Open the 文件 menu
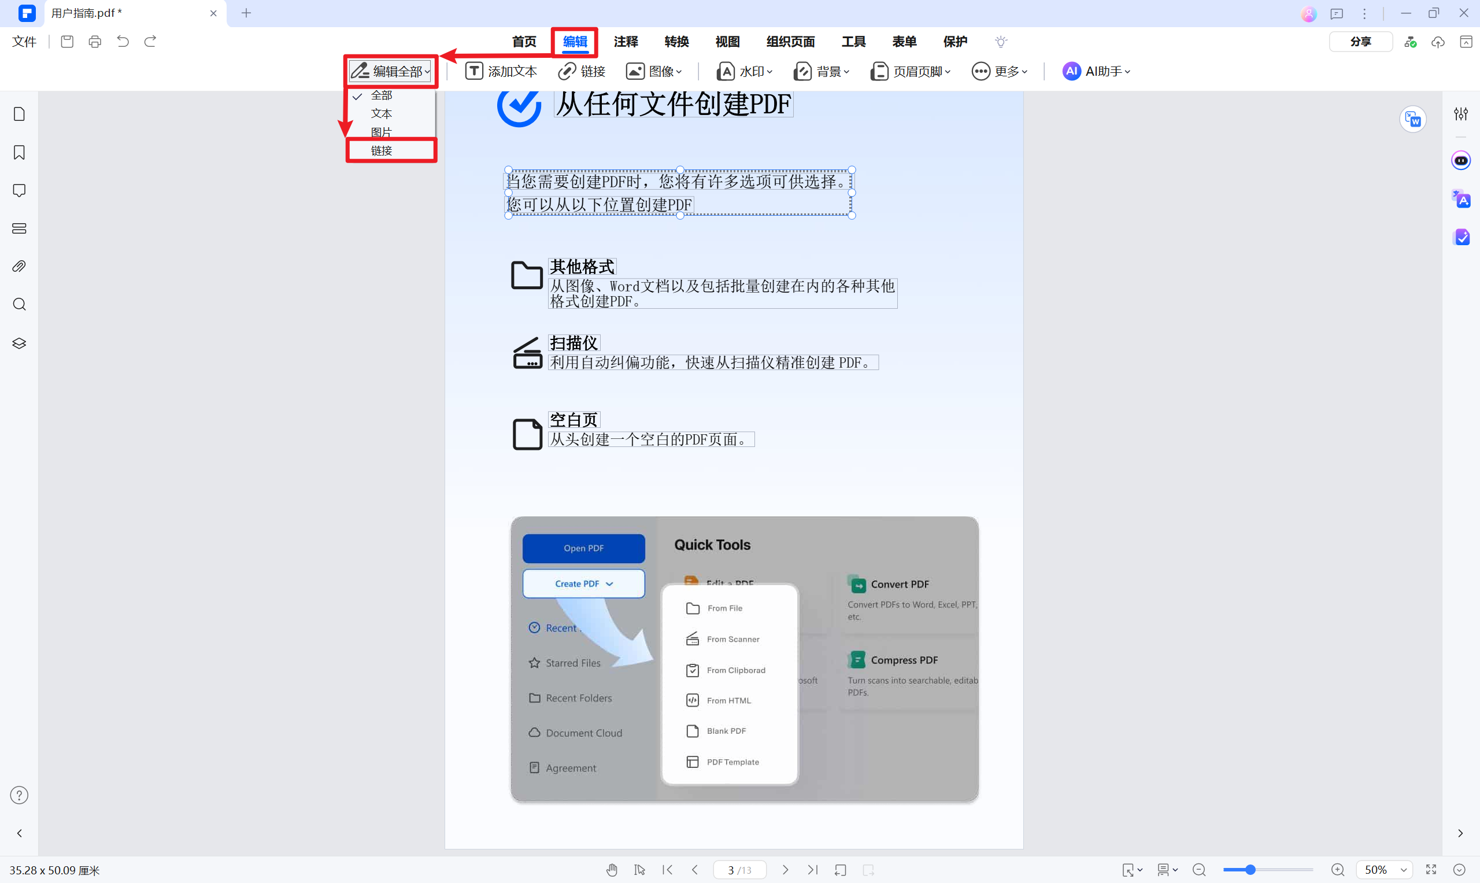This screenshot has width=1480, height=883. 24,42
